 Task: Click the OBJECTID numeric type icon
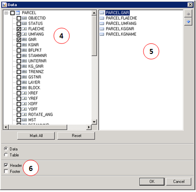[x=24, y=18]
